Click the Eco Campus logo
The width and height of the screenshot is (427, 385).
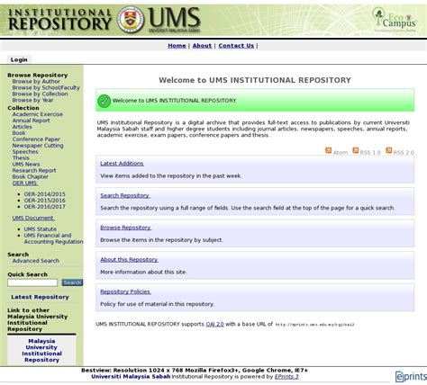tap(395, 20)
